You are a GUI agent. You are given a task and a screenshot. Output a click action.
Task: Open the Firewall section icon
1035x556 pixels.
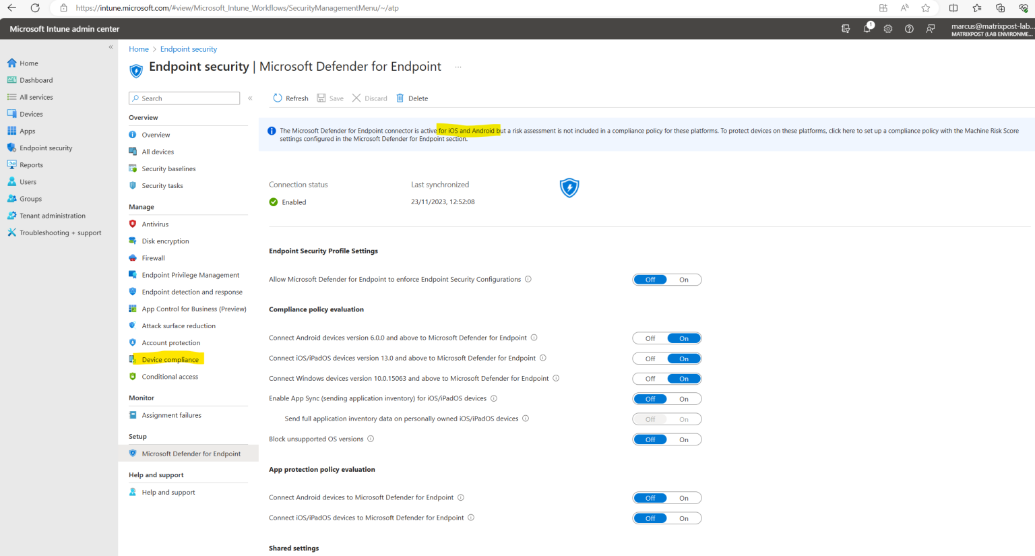pyautogui.click(x=134, y=257)
